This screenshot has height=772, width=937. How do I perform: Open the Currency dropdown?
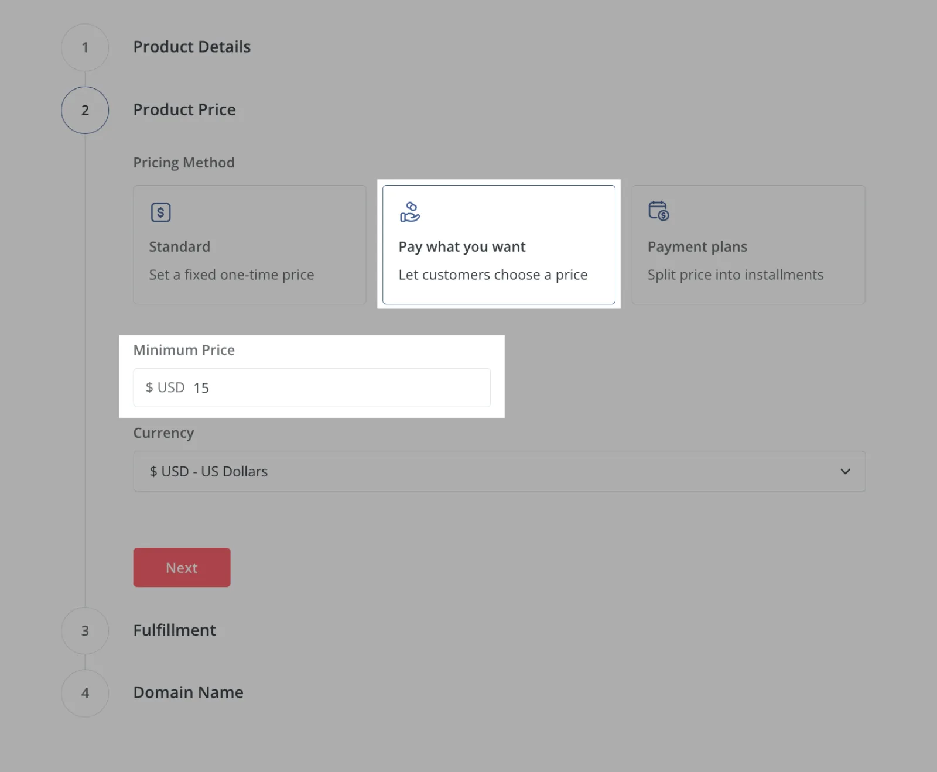[498, 471]
